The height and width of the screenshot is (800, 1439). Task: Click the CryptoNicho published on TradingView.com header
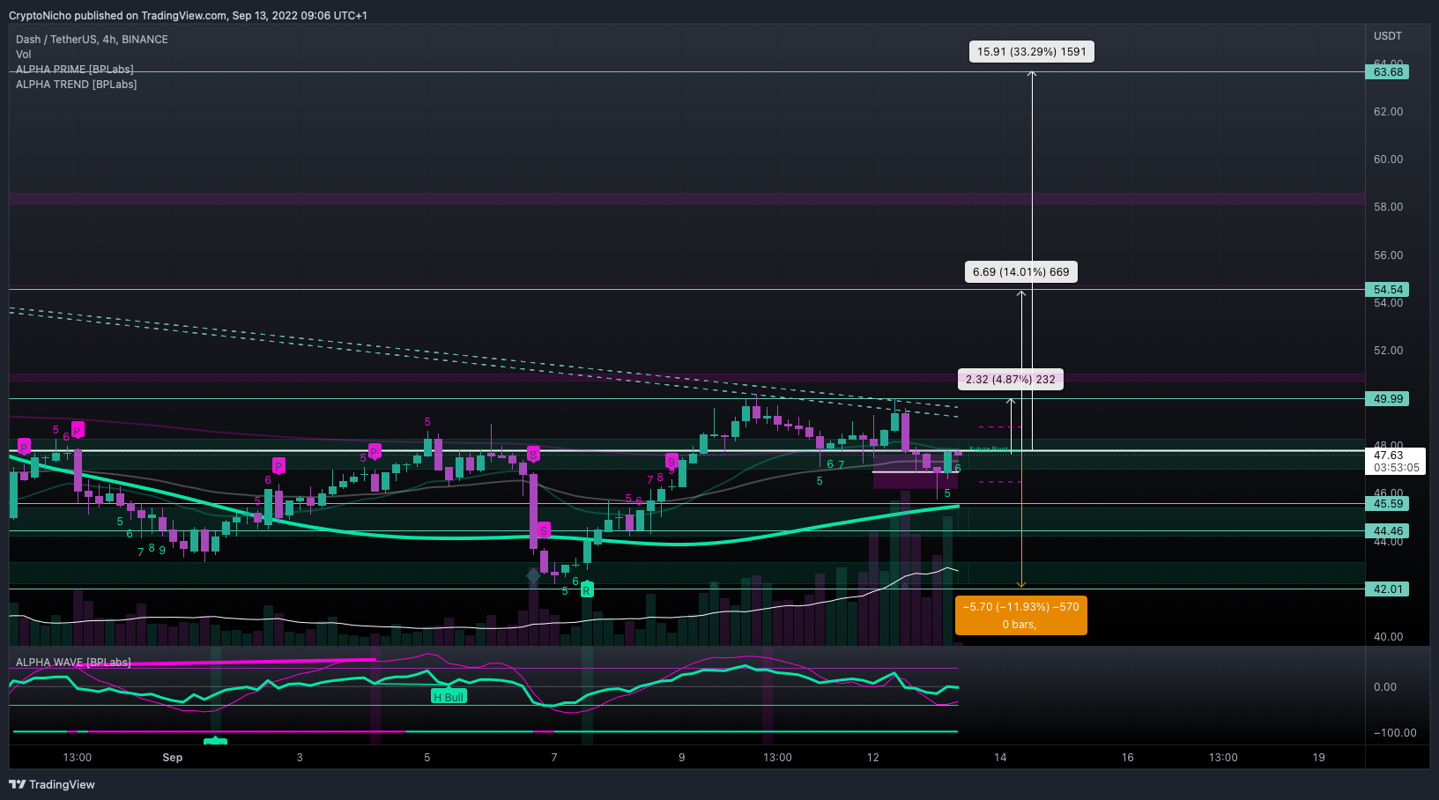[x=188, y=15]
